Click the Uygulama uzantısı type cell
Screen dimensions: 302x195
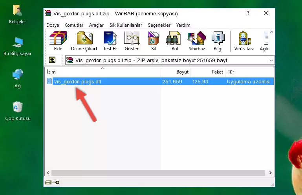249,82
